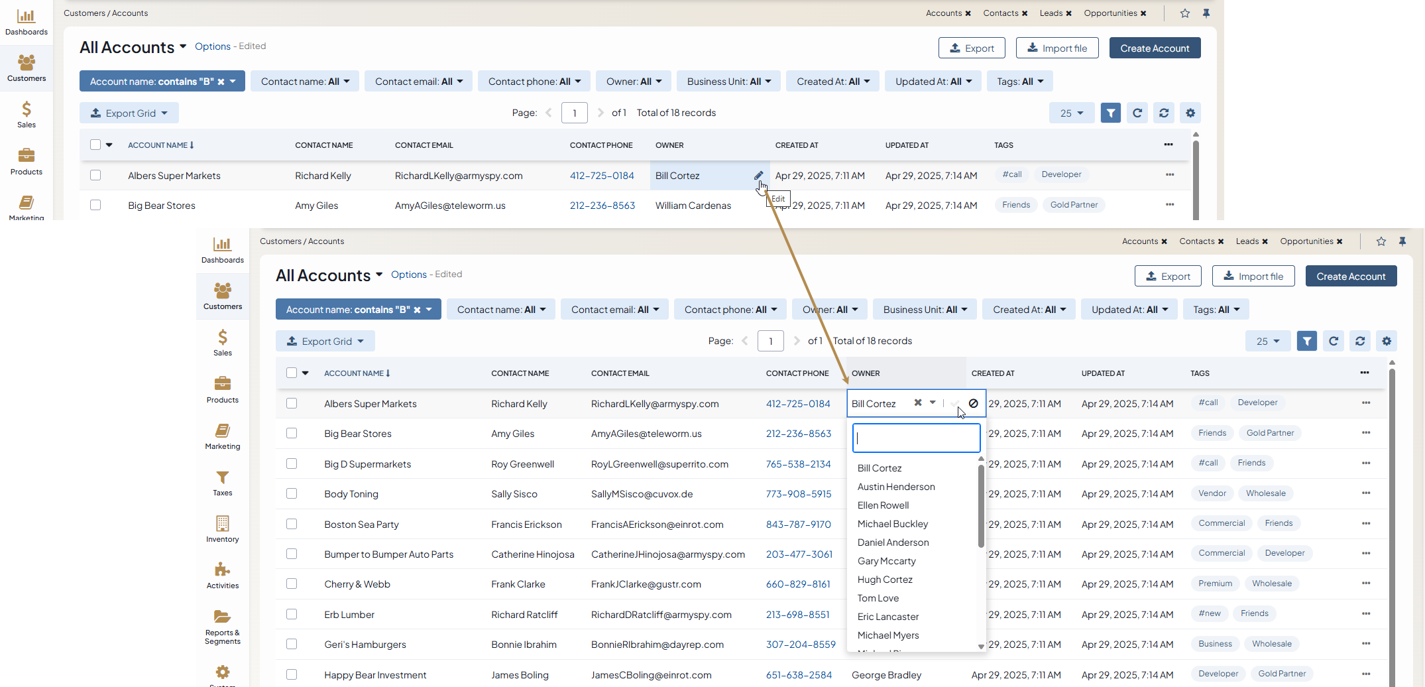1425x687 pixels.
Task: Cancel the inline owner edit with the circle-slash icon
Action: point(973,403)
